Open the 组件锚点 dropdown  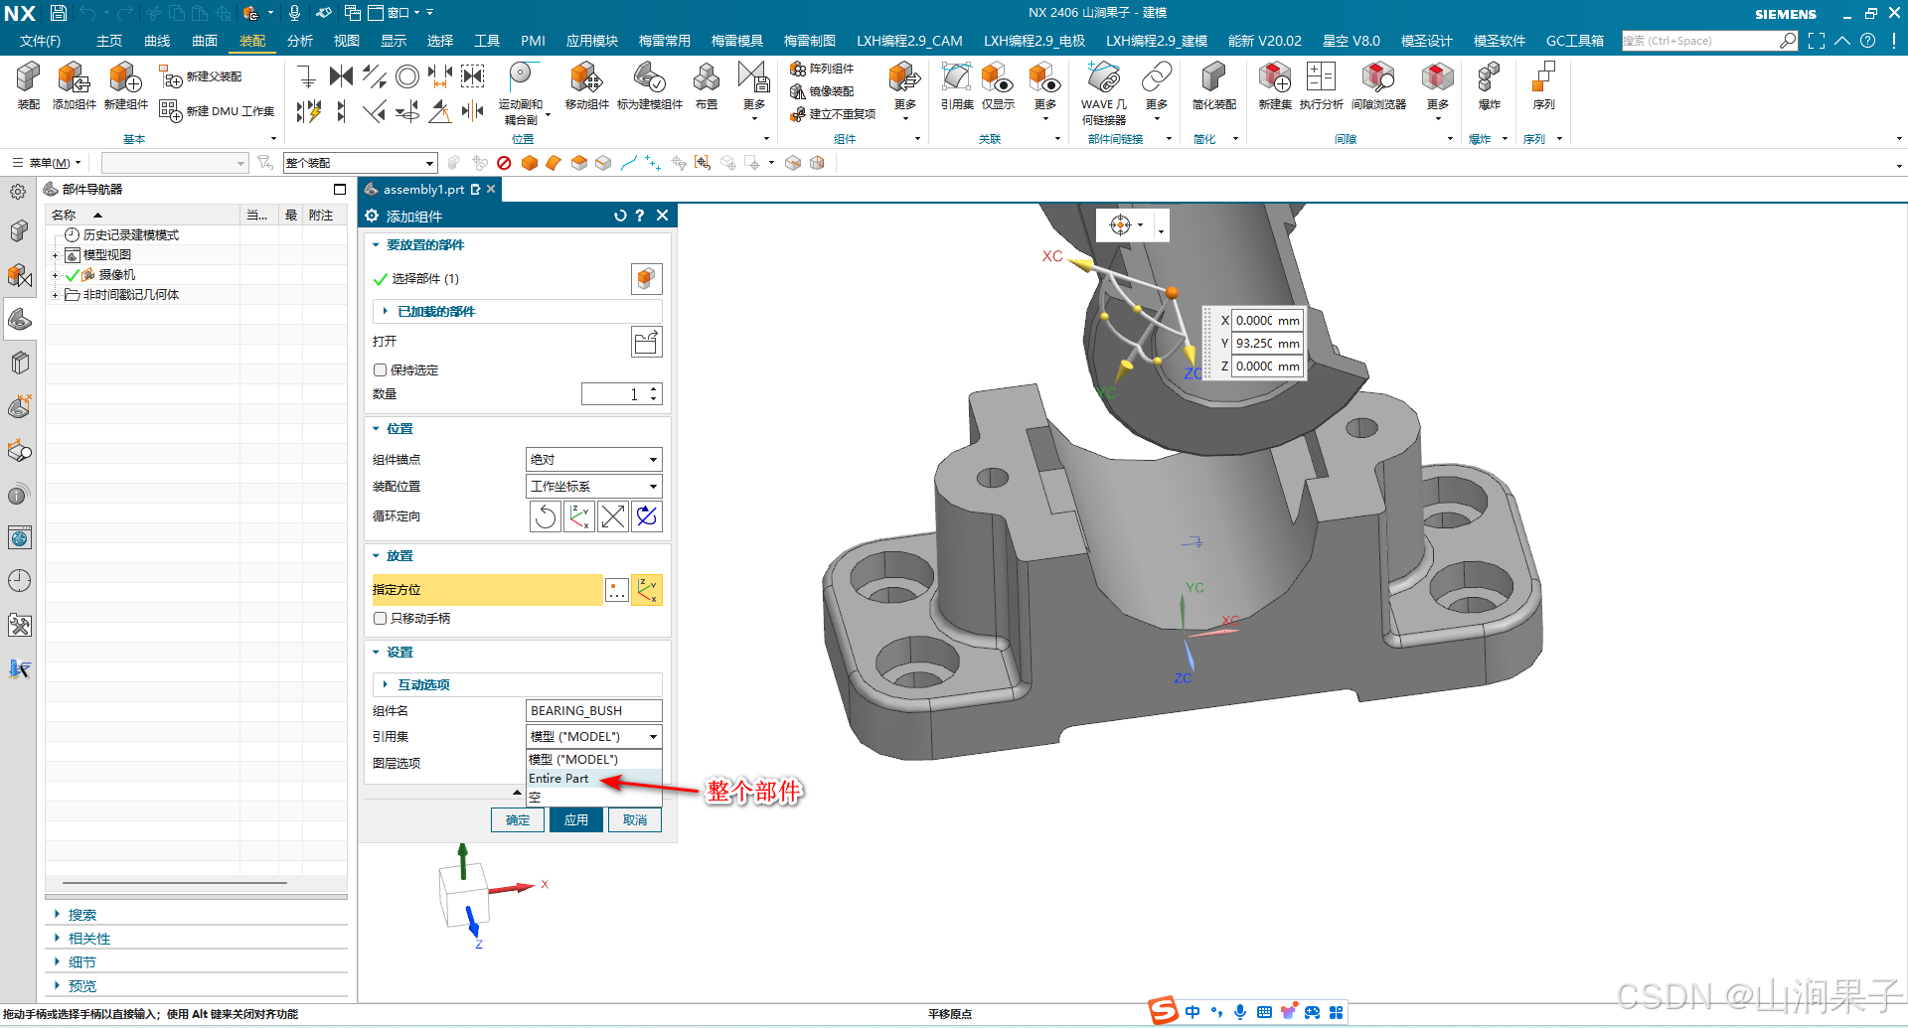pos(593,460)
